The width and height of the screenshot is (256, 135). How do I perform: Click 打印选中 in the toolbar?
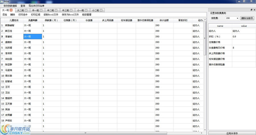click(23, 15)
